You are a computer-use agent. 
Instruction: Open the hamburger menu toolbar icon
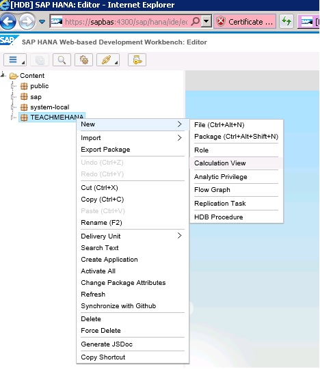[x=15, y=60]
